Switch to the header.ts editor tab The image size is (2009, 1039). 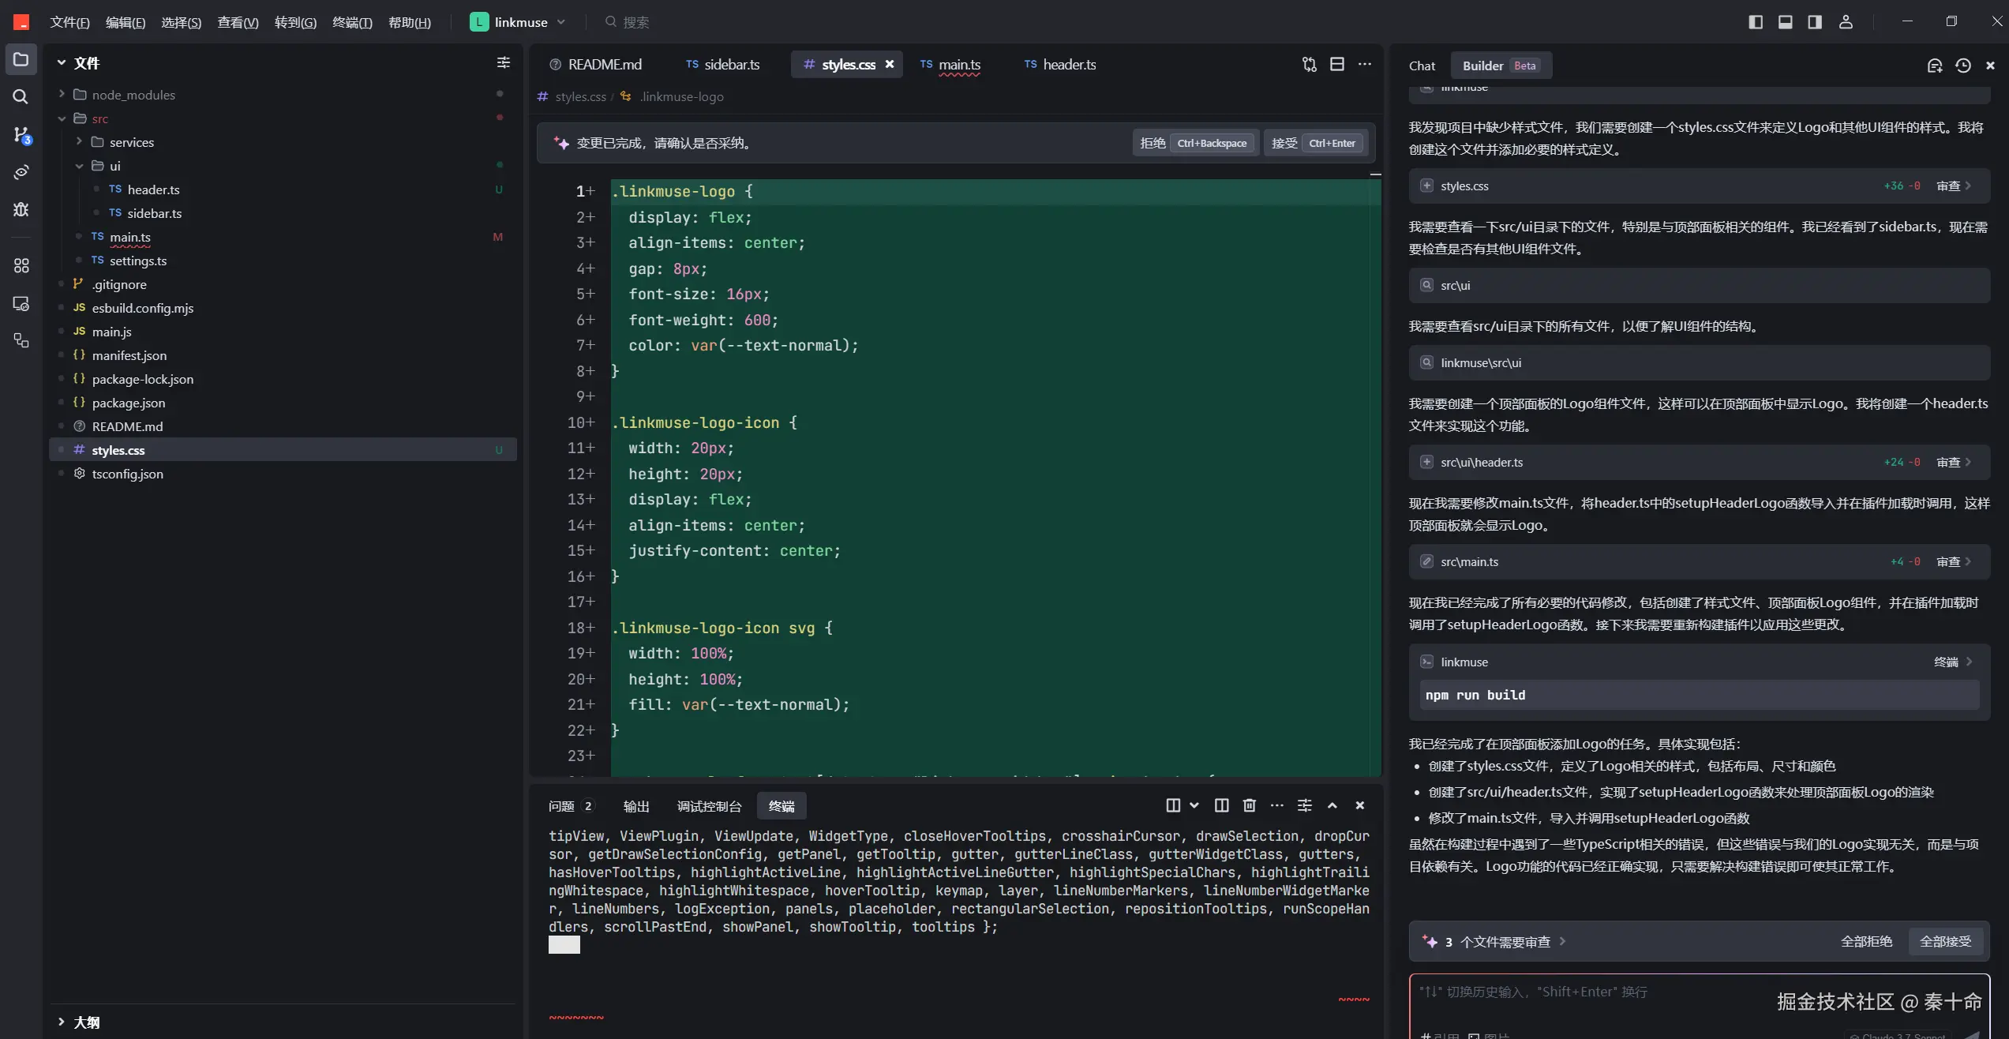[1060, 65]
